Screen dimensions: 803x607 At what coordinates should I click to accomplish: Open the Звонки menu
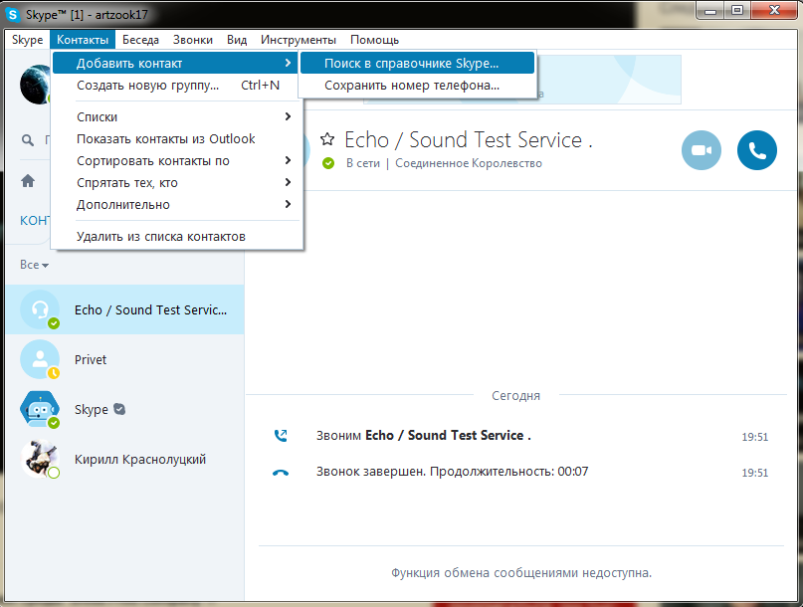point(193,40)
